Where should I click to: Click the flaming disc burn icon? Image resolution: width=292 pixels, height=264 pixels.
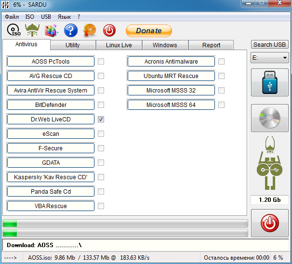(x=90, y=30)
